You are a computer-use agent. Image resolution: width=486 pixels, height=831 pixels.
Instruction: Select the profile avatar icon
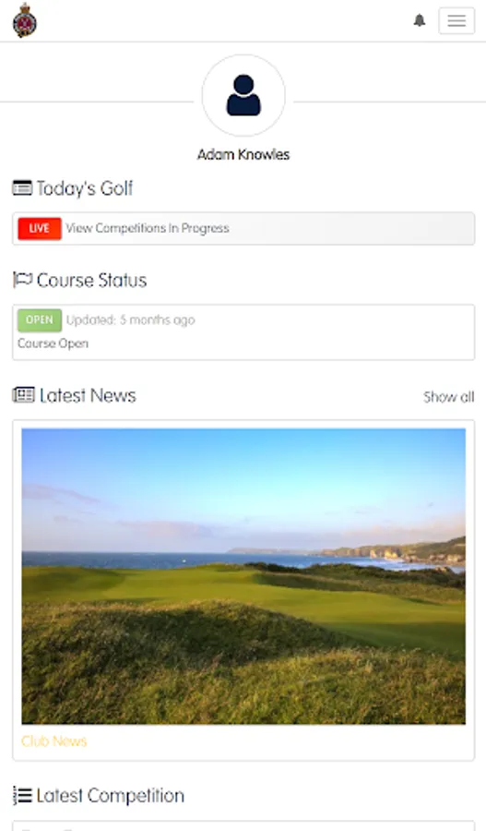tap(243, 95)
